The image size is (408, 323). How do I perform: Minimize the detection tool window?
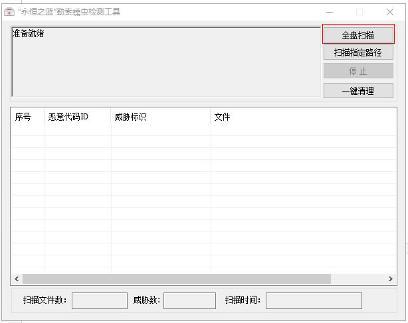[330, 12]
